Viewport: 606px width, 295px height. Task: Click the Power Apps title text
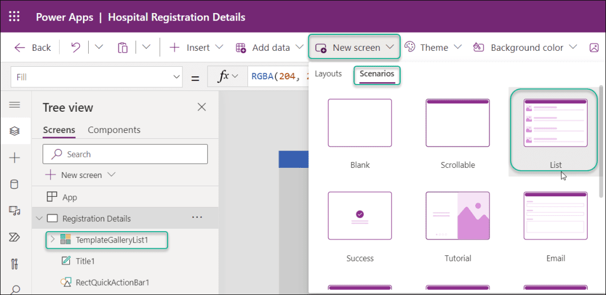[64, 17]
